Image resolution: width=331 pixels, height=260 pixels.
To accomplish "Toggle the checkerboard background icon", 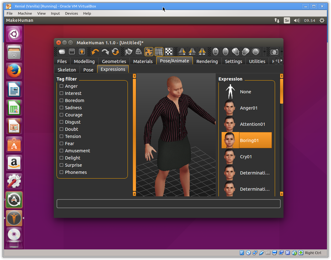I will pyautogui.click(x=169, y=52).
